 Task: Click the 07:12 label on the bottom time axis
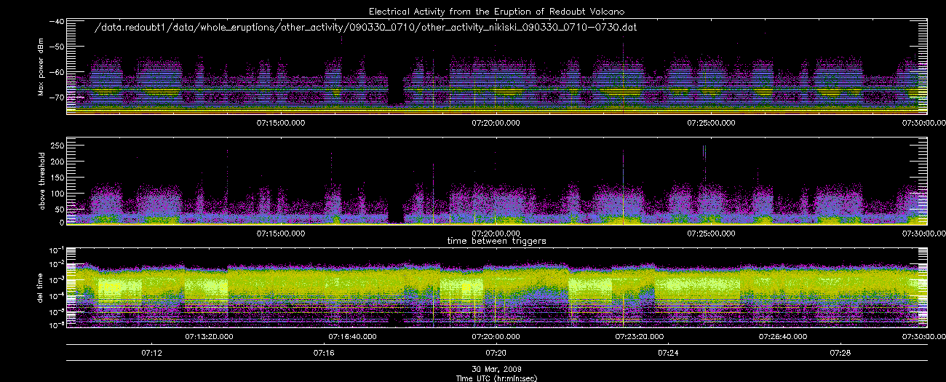(152, 353)
